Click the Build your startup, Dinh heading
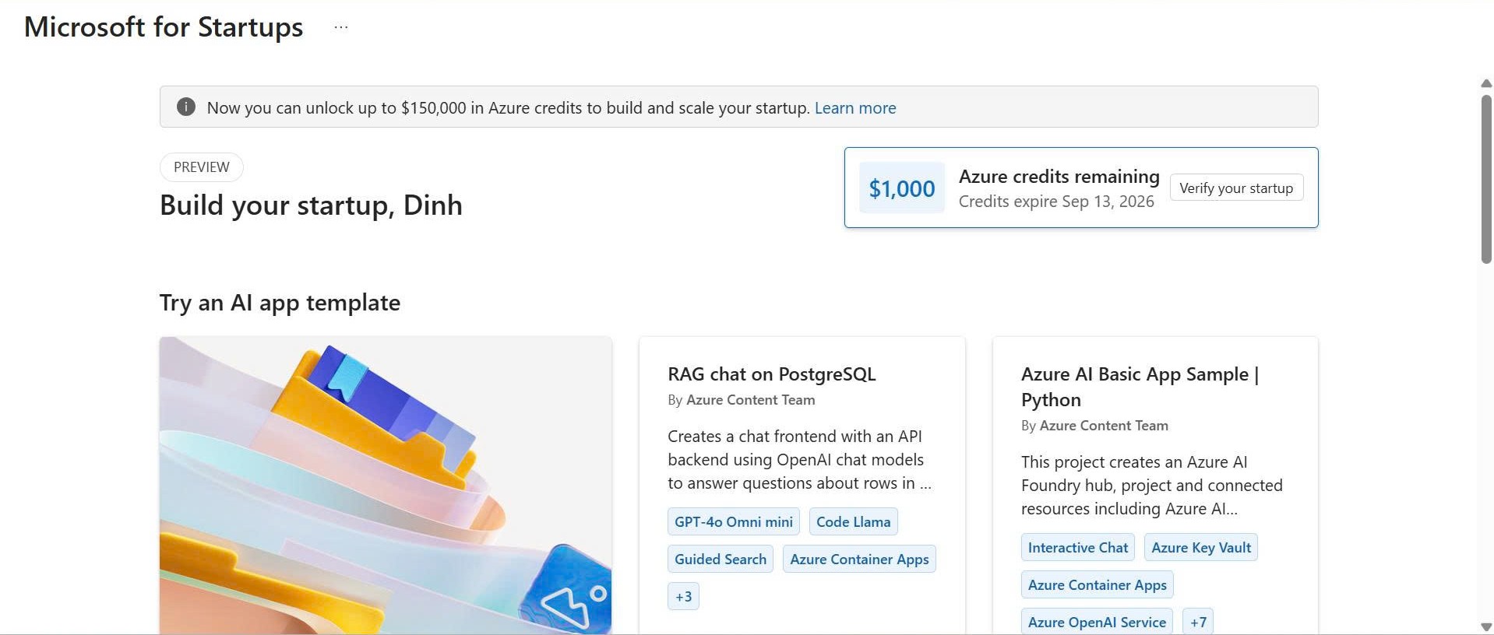 311,205
